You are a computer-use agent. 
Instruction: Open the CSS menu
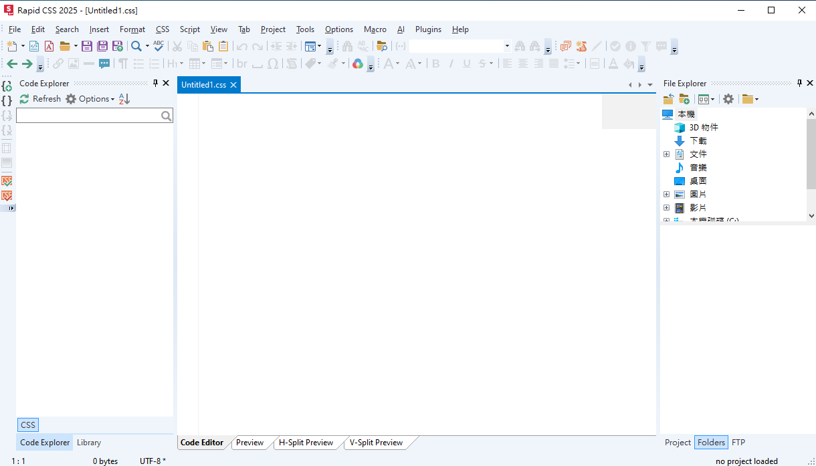pos(163,29)
